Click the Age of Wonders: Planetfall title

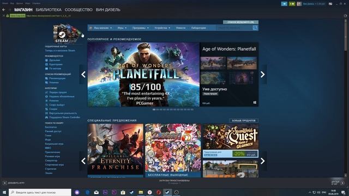229,49
